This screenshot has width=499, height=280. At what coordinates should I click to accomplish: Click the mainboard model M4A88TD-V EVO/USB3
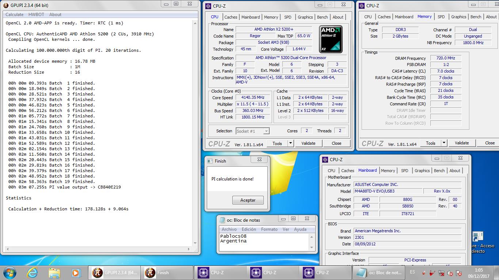[x=388, y=191]
